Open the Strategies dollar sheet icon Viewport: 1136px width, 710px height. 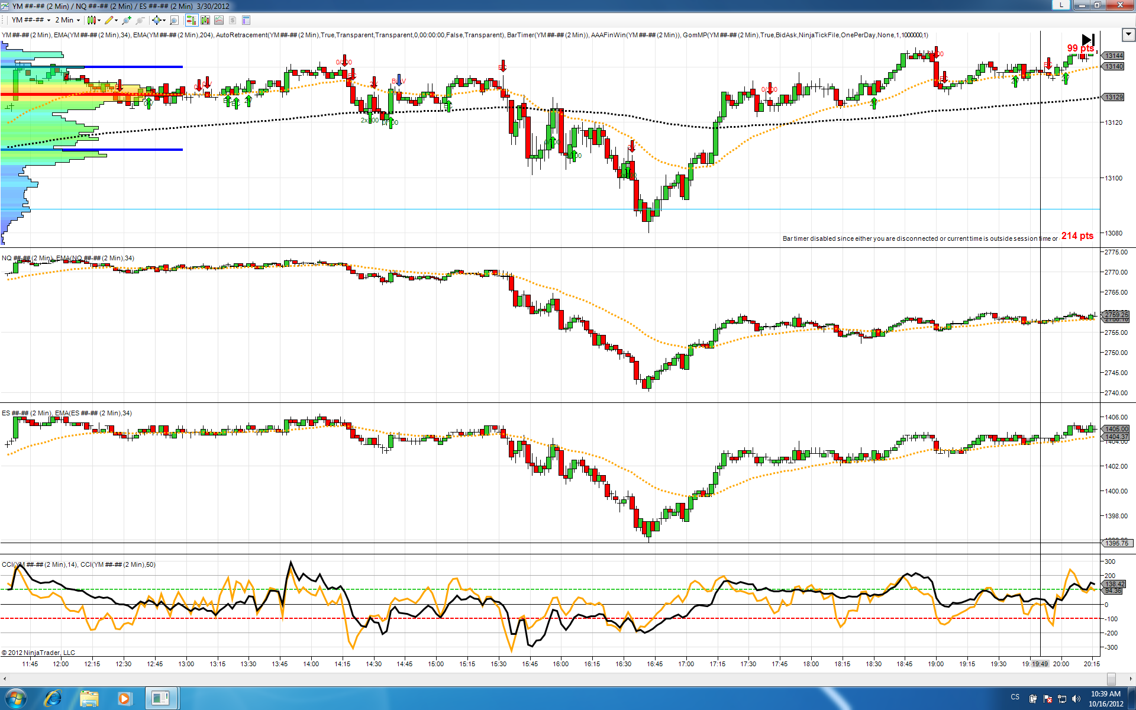click(x=233, y=20)
